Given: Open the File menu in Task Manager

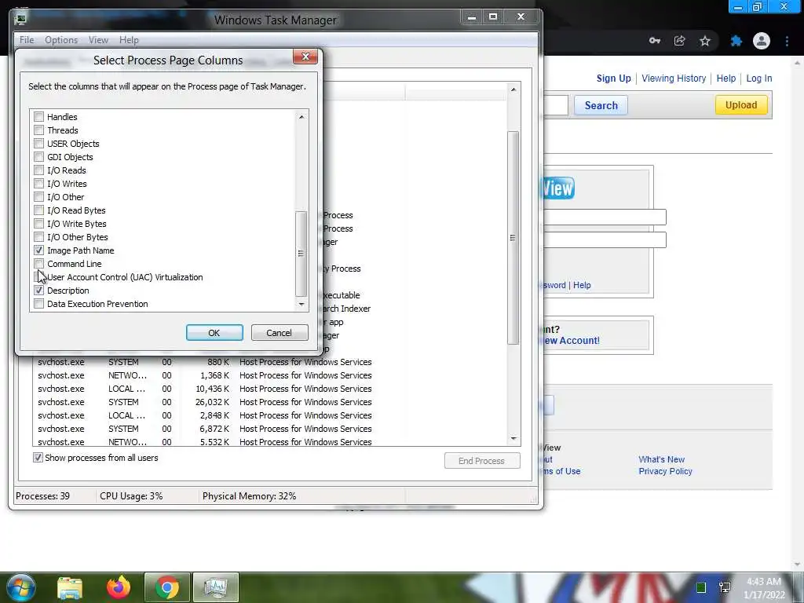Looking at the screenshot, I should coord(27,40).
